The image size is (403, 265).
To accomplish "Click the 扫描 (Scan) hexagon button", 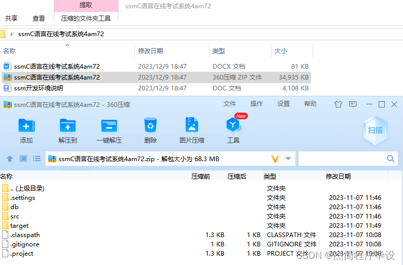I will pyautogui.click(x=376, y=130).
